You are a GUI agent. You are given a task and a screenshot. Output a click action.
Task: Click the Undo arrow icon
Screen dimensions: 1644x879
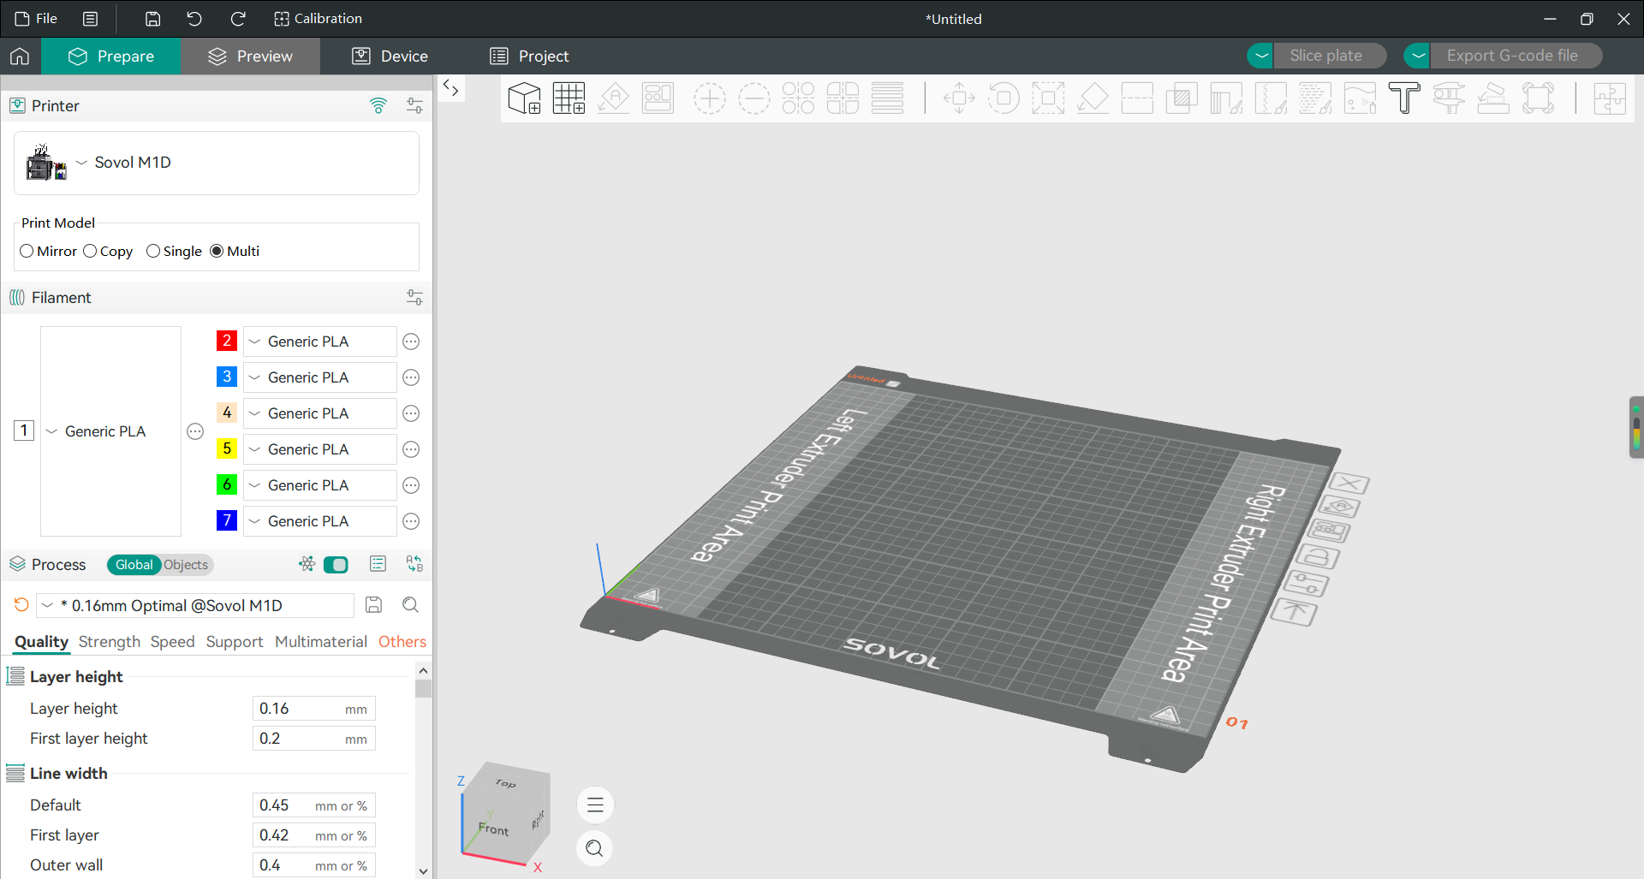coord(194,19)
